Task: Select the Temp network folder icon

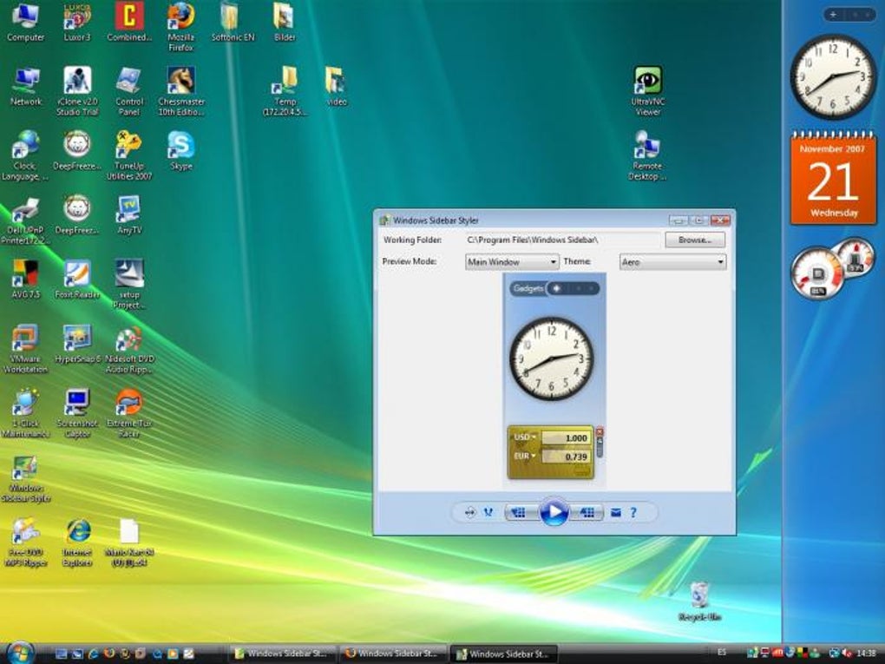Action: pyautogui.click(x=285, y=92)
